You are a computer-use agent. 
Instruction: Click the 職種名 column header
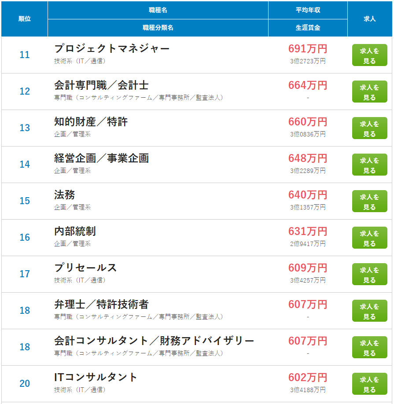point(158,10)
